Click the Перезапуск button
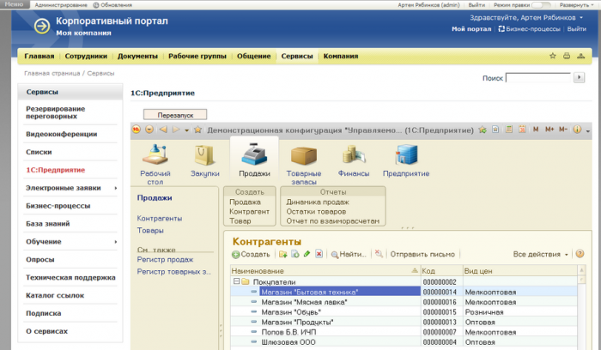The height and width of the screenshot is (350, 601). 175,114
